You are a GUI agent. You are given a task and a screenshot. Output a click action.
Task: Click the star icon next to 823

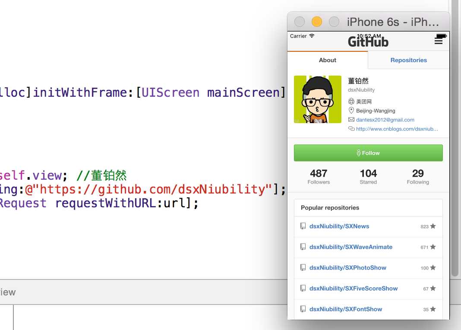(433, 226)
